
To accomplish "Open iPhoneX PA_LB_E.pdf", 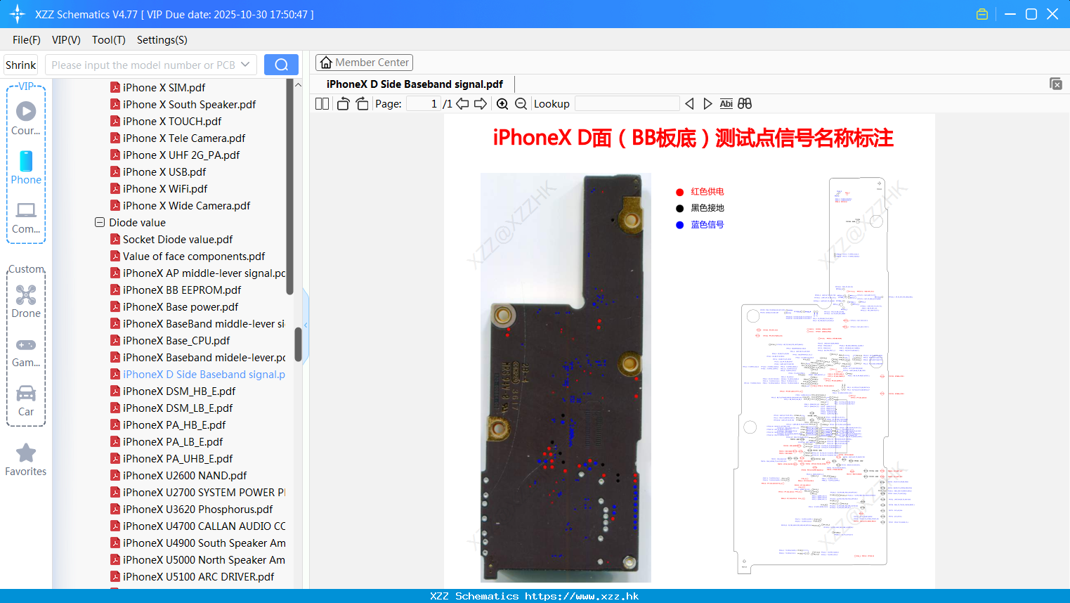I will click(173, 441).
